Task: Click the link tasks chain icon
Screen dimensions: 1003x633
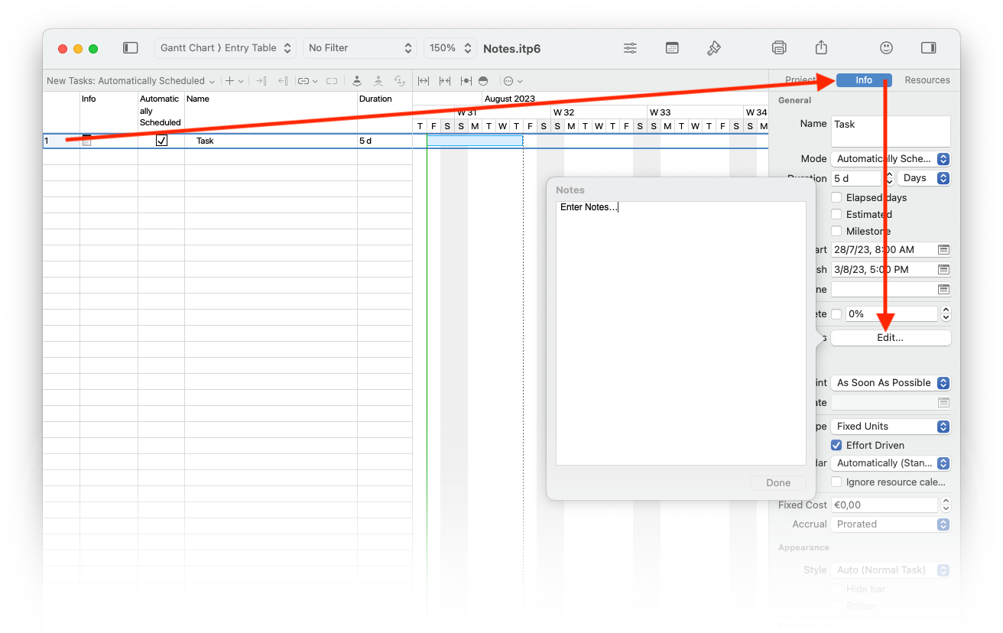Action: (x=304, y=80)
